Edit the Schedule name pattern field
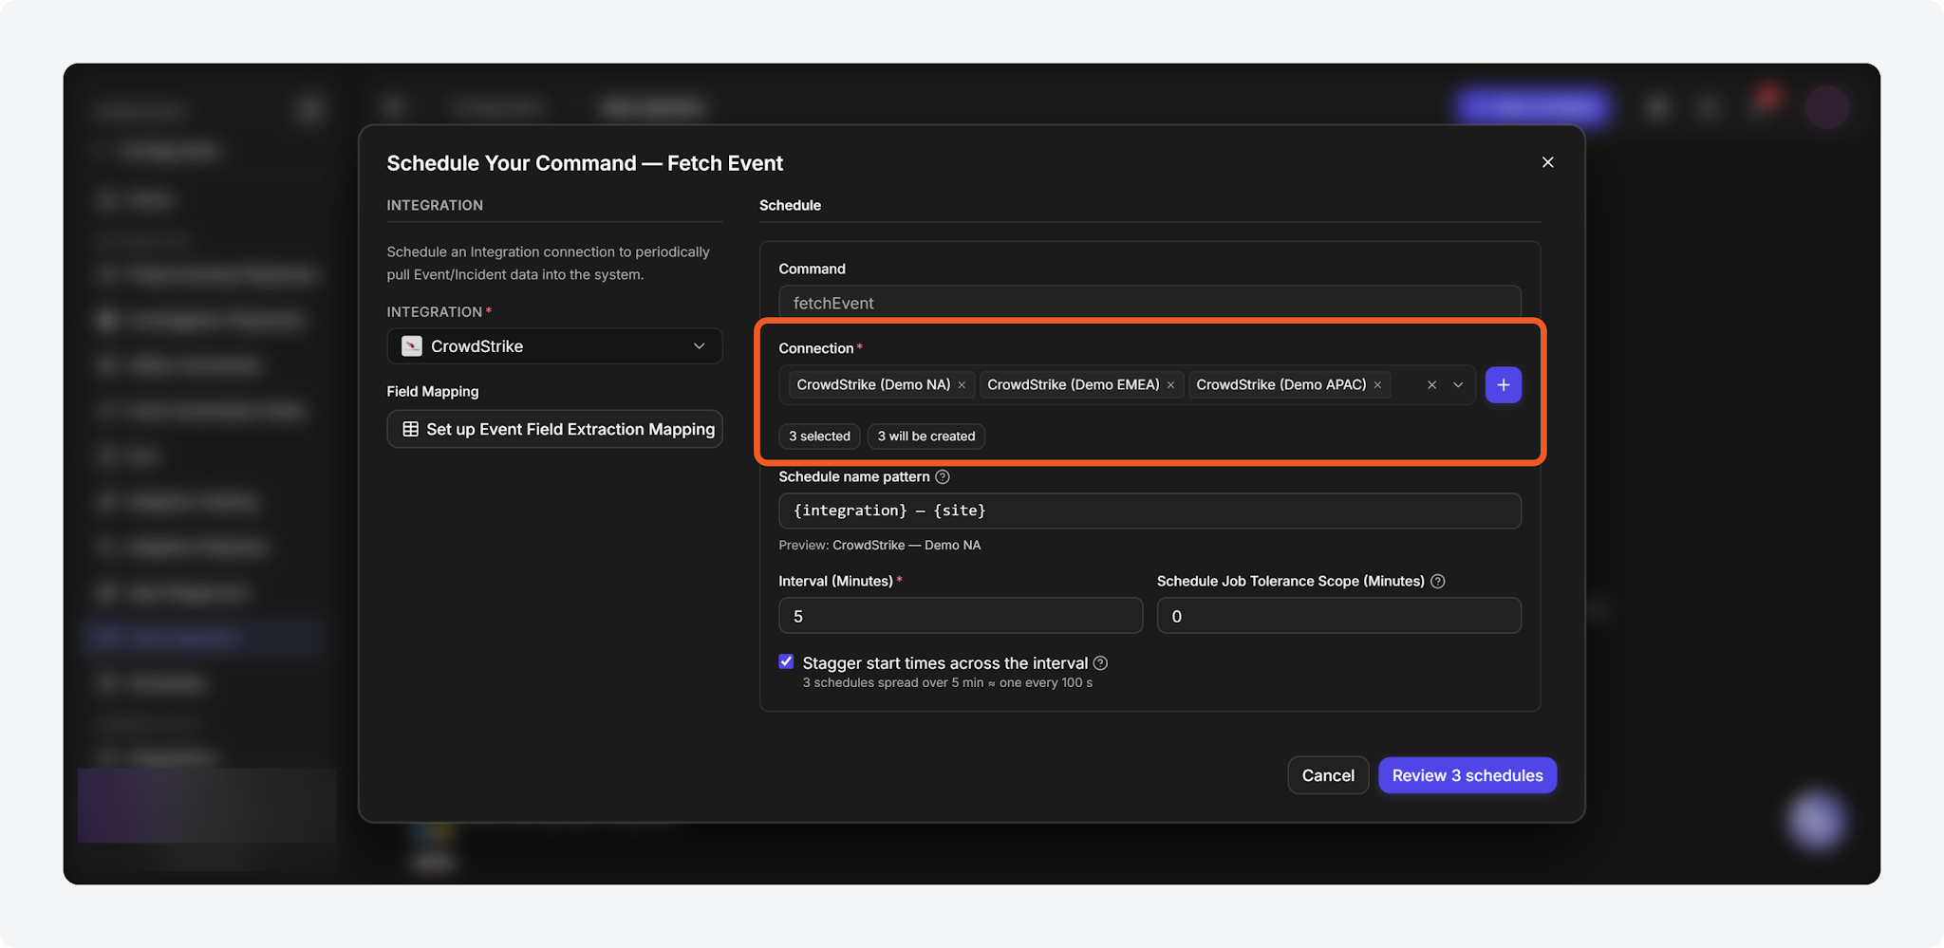The height and width of the screenshot is (948, 1944). click(1150, 511)
